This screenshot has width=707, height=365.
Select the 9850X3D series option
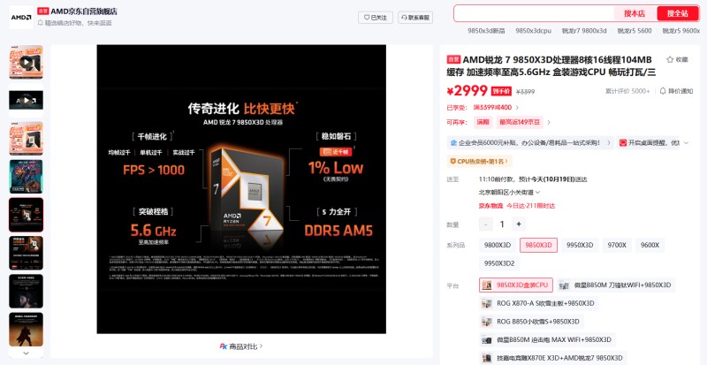point(538,245)
